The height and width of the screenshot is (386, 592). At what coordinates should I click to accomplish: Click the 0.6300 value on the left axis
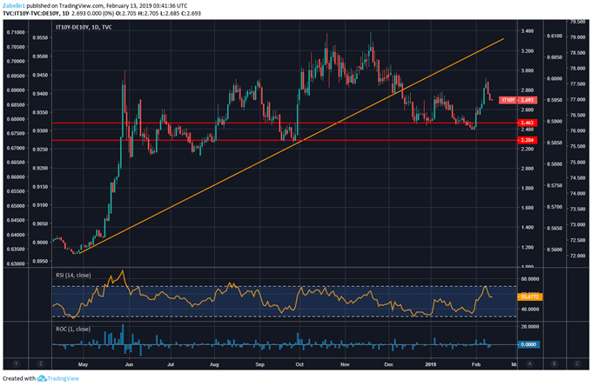click(16, 263)
